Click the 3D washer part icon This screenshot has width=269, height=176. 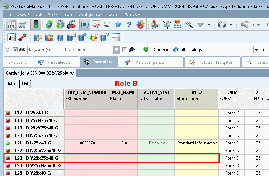click(x=222, y=25)
